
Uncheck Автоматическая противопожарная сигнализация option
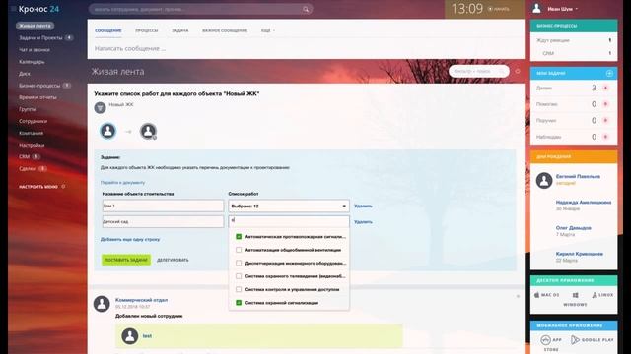tap(239, 237)
